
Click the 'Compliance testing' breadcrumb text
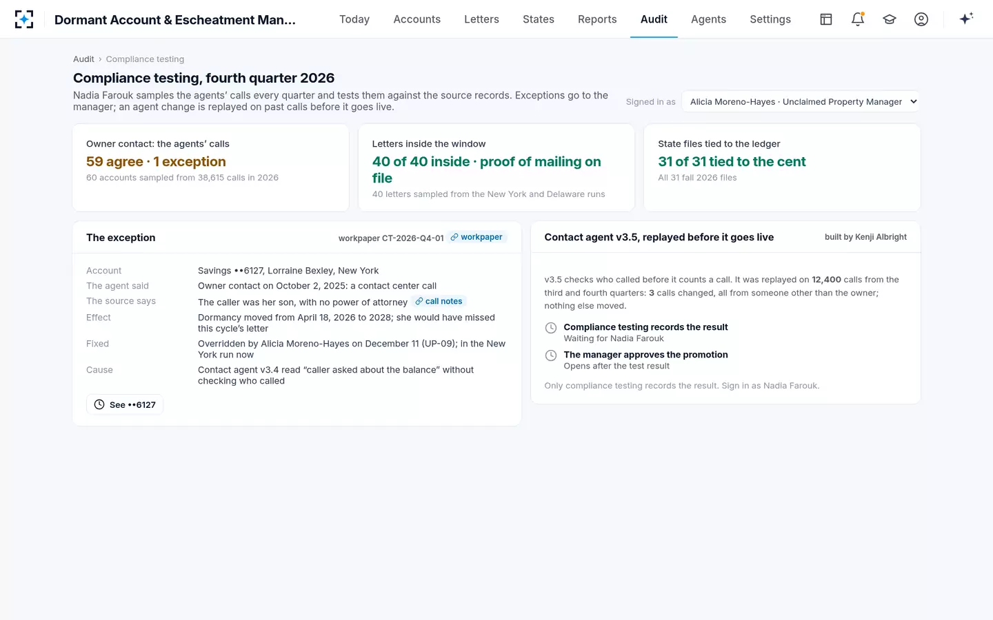[x=145, y=59]
